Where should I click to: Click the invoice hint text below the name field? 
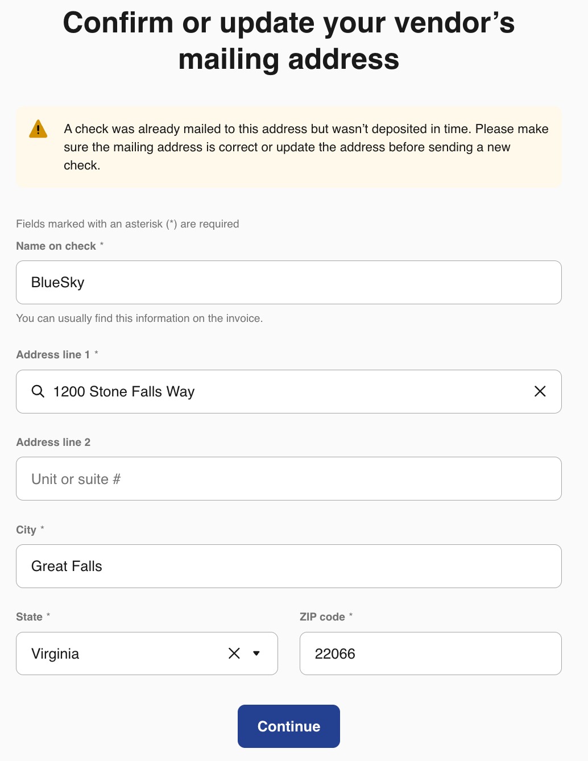[x=139, y=319]
